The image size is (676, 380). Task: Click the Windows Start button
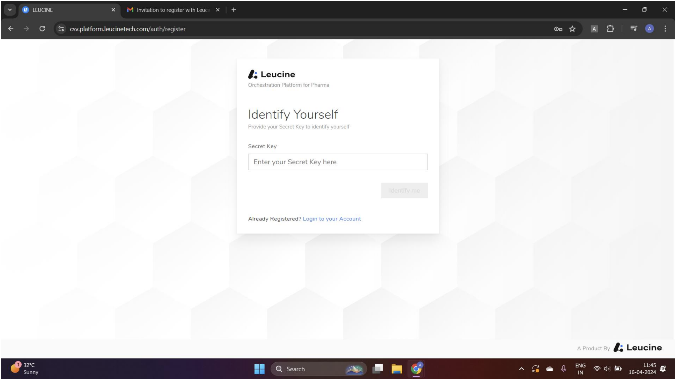click(x=259, y=369)
